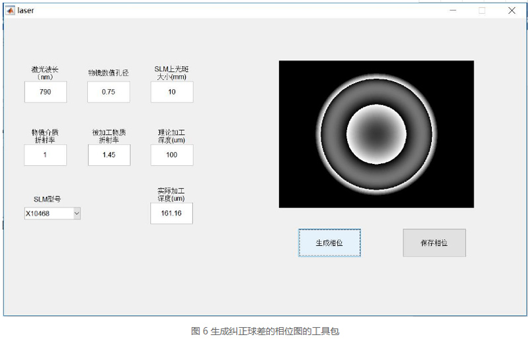Click the laser wavelength field showing 790

(46, 92)
